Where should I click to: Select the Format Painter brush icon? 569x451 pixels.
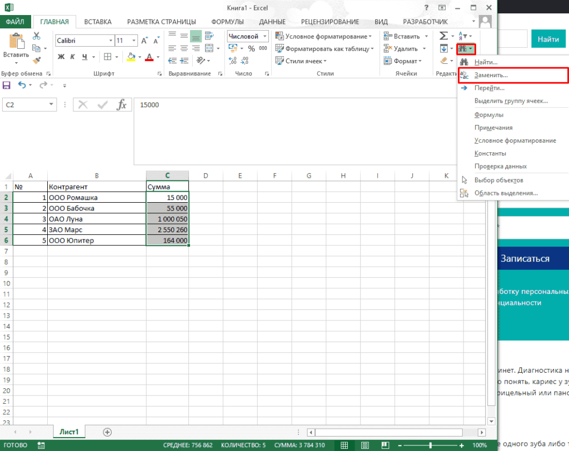(37, 61)
